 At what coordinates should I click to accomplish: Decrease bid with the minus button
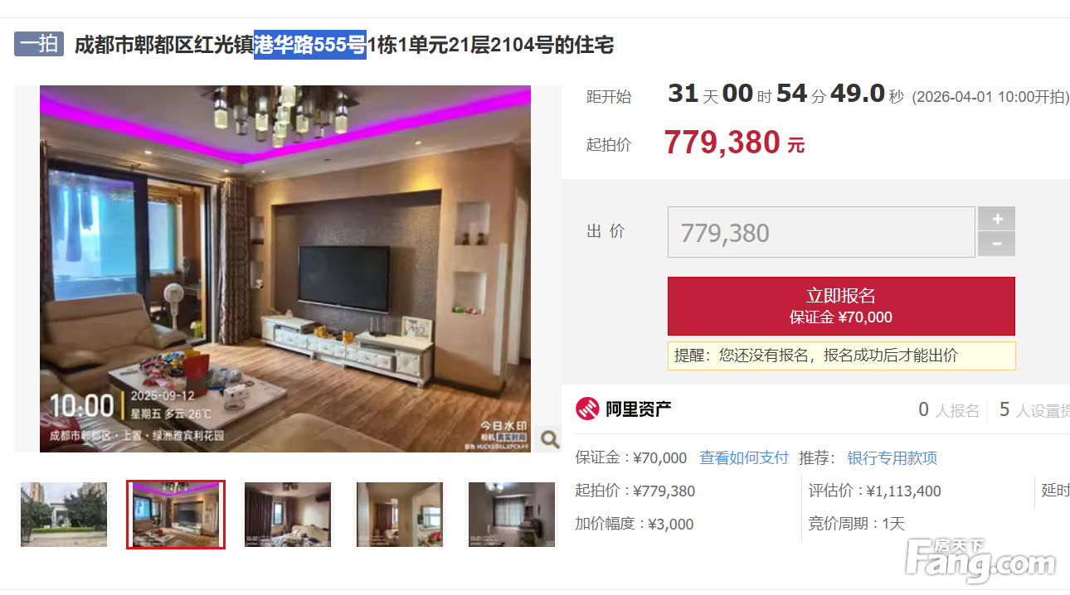[x=996, y=244]
